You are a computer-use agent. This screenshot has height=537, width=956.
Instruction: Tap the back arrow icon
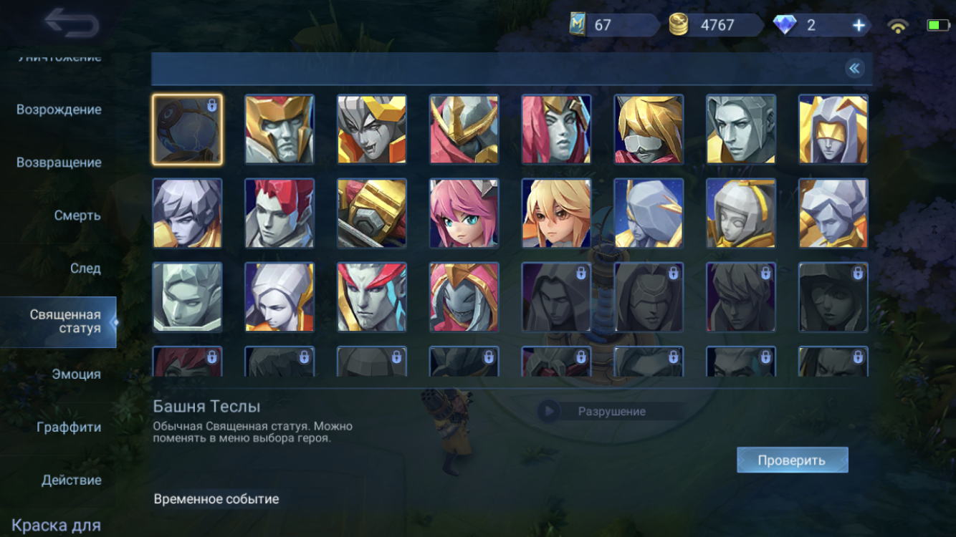click(71, 23)
